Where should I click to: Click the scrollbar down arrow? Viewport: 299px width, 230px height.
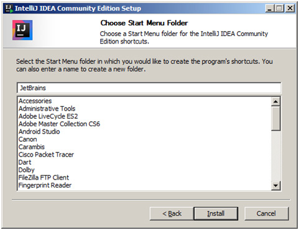pos(276,185)
